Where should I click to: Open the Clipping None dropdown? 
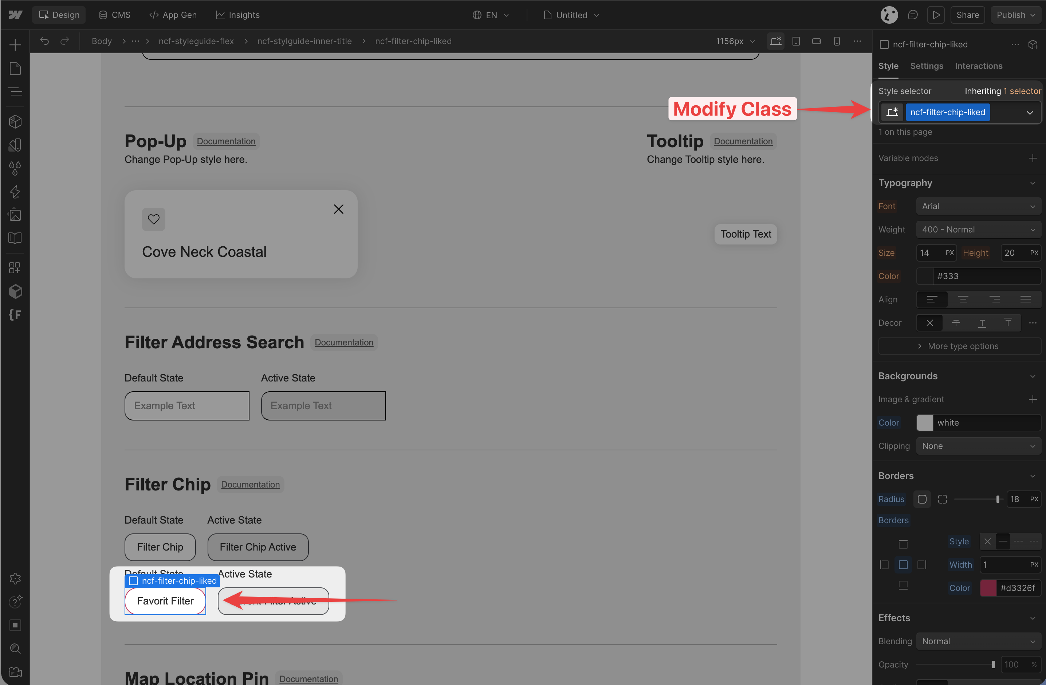tap(978, 446)
